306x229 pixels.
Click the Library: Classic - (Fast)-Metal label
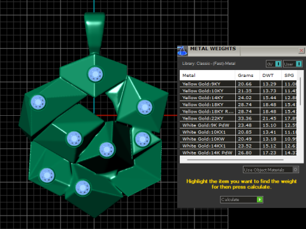[208, 64]
